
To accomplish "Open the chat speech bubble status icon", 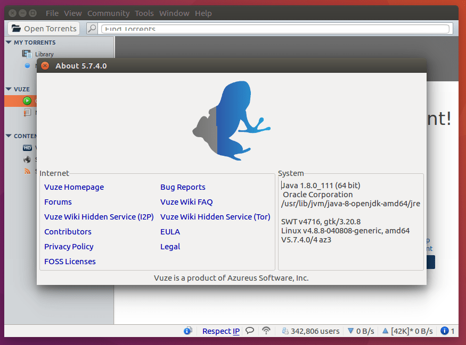I will (x=250, y=331).
